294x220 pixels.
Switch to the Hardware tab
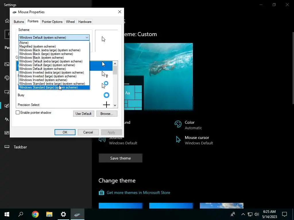pos(85,22)
